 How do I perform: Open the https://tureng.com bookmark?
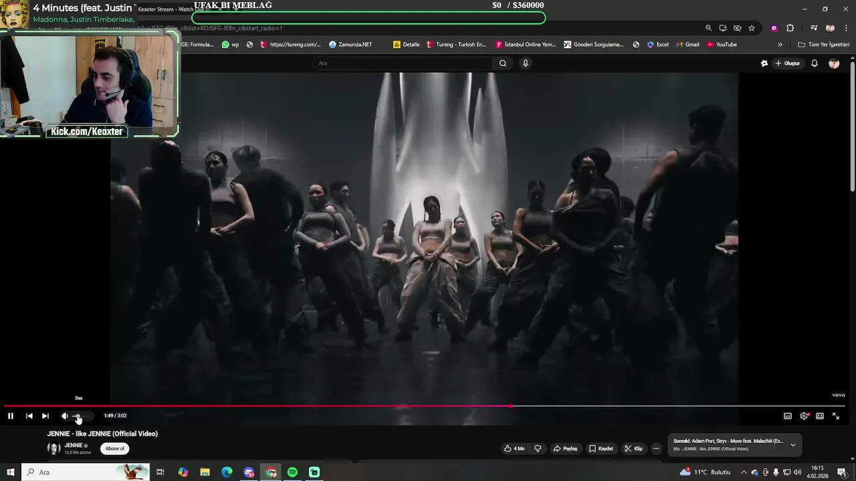(290, 45)
